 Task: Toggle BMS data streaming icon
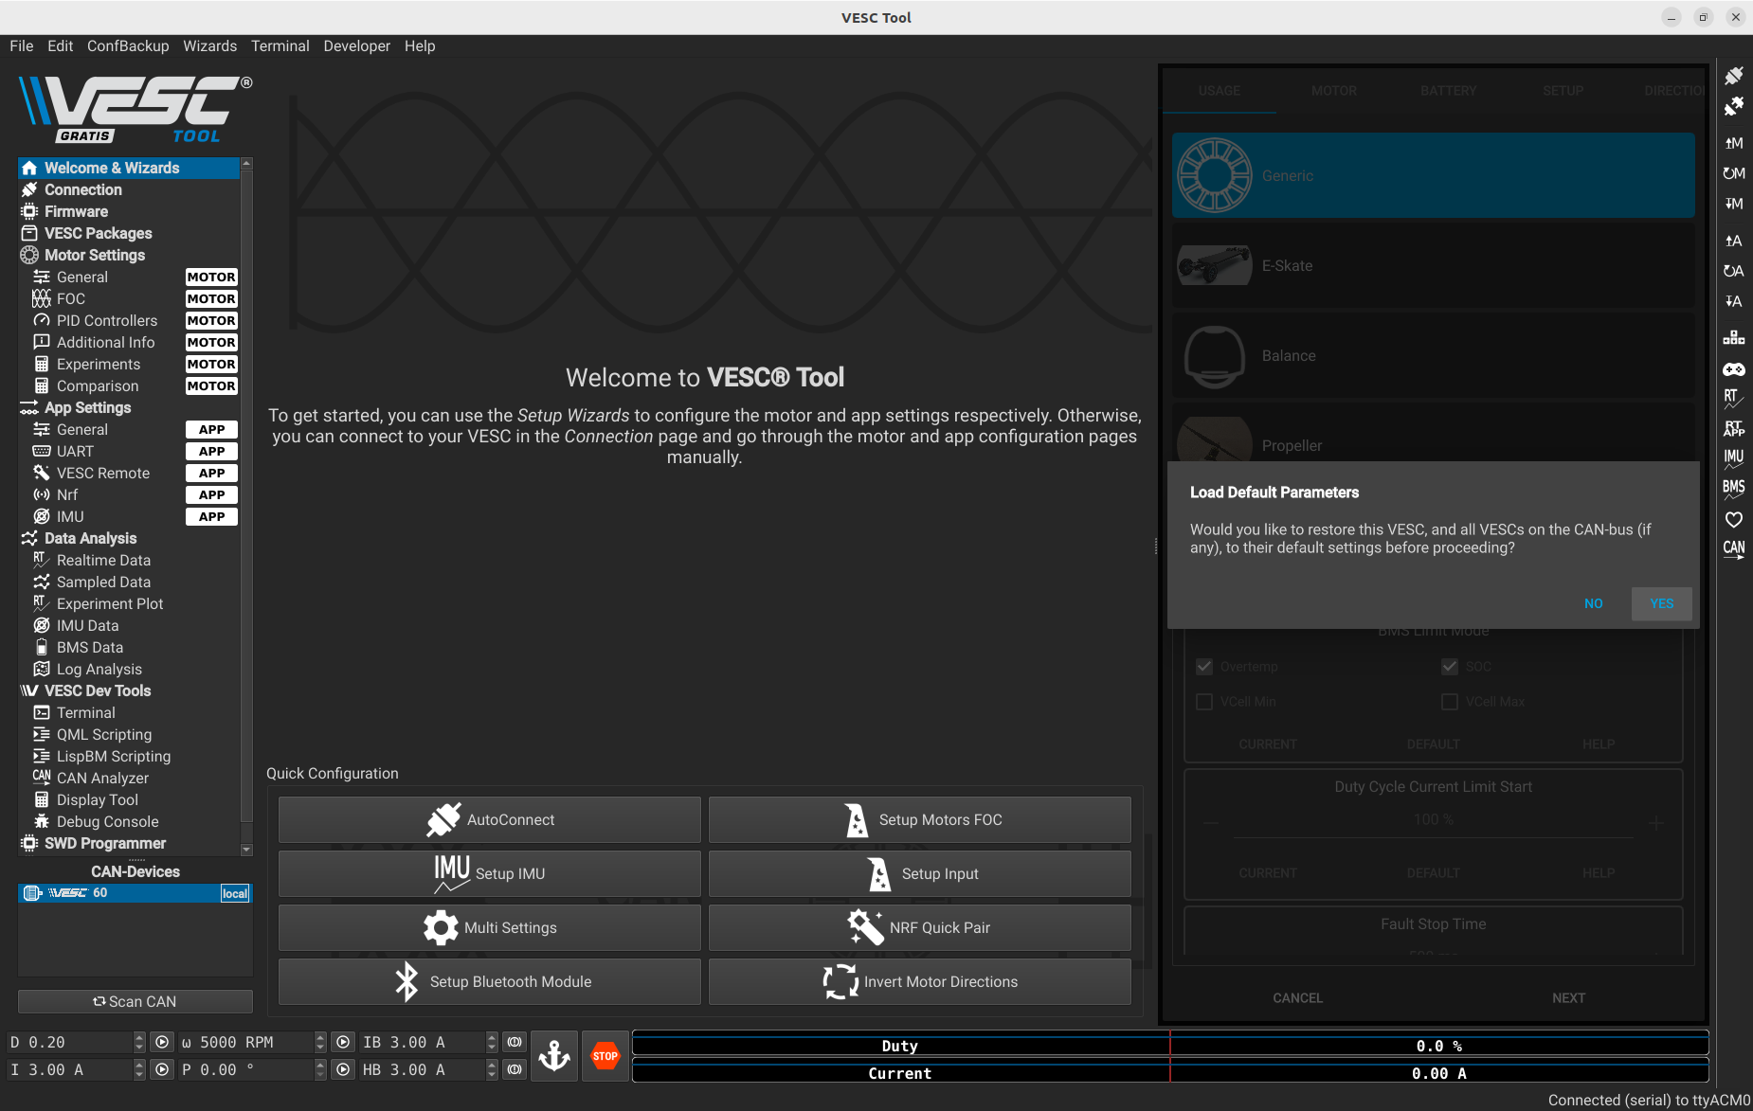point(1734,489)
